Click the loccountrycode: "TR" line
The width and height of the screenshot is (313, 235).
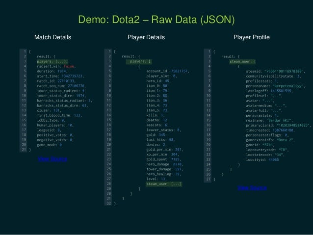click(x=267, y=150)
